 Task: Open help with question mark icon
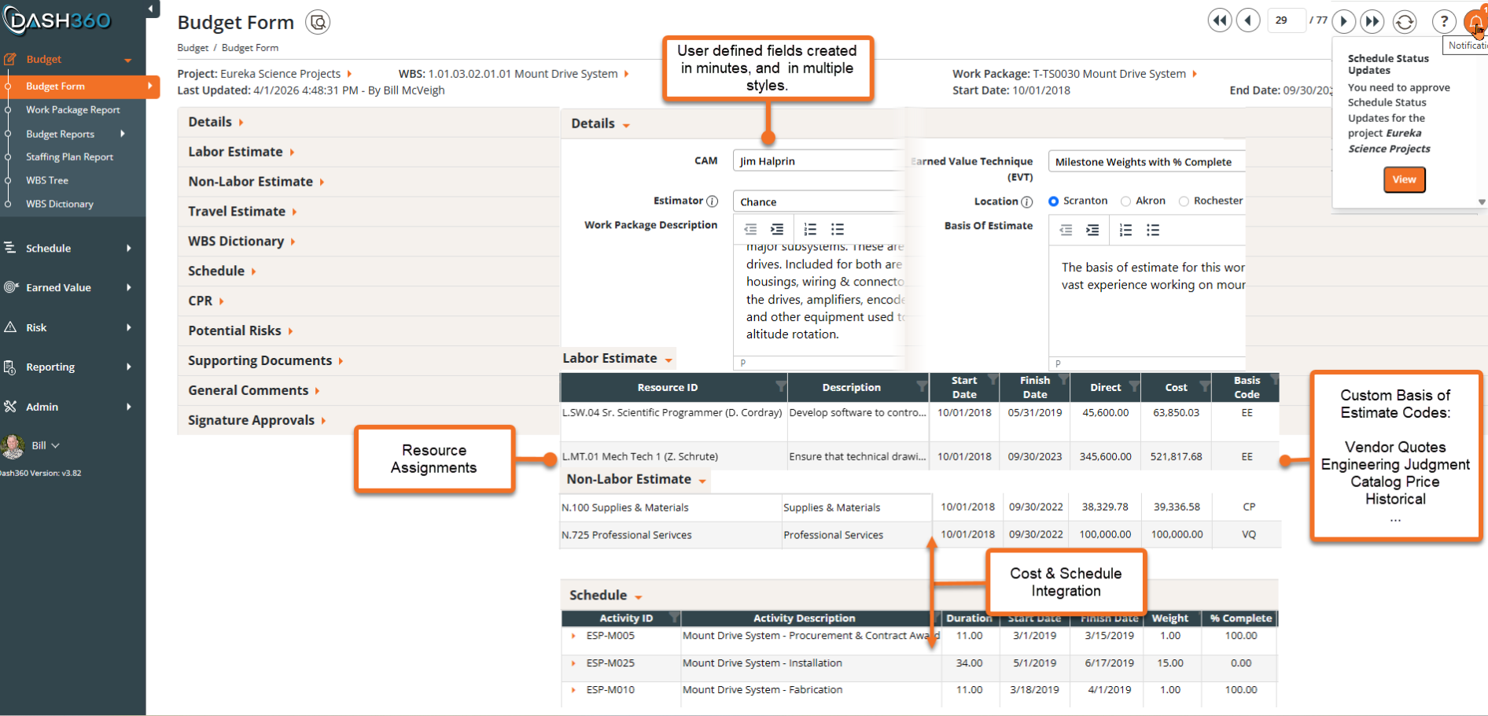point(1444,21)
